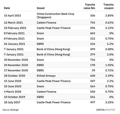
Task: Select the 4 March 2020 Cadent Finance issuer
Action: click(47, 92)
